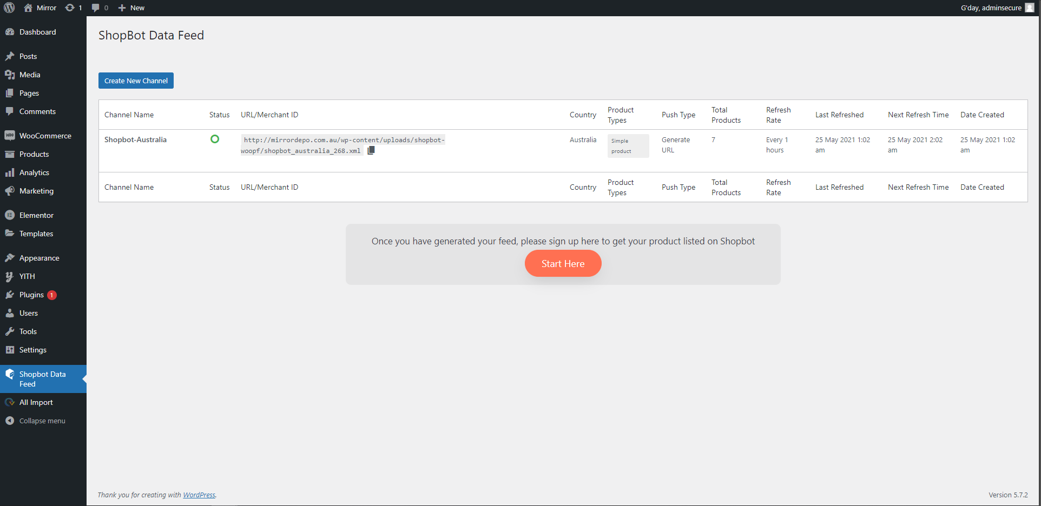Click the top Last Refreshed column header

(x=839, y=115)
